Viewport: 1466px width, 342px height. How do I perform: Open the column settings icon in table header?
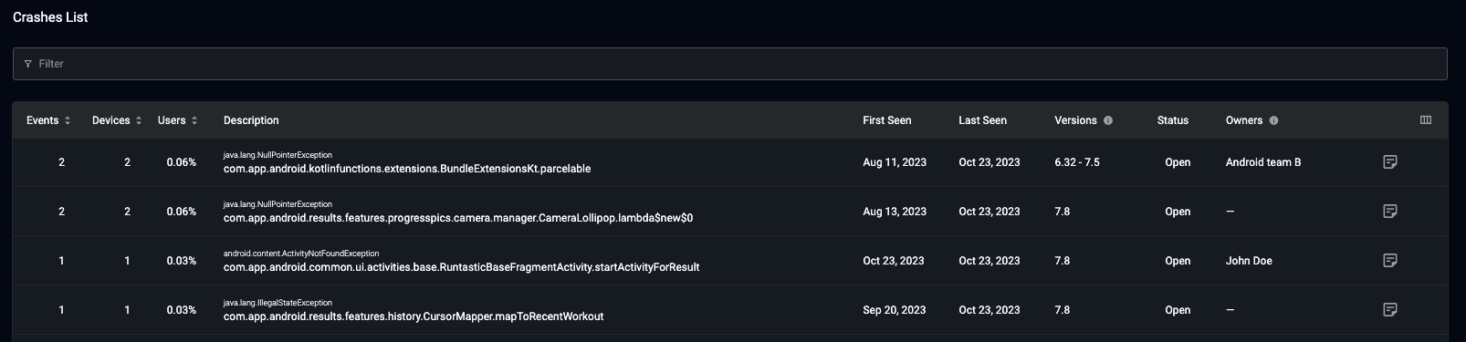1426,120
